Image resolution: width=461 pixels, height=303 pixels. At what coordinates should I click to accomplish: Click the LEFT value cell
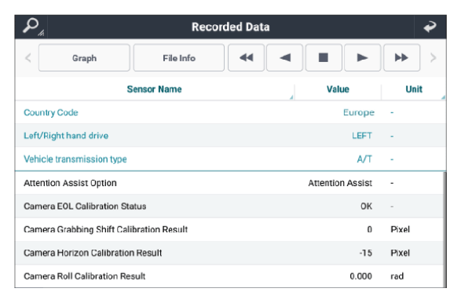tap(362, 136)
